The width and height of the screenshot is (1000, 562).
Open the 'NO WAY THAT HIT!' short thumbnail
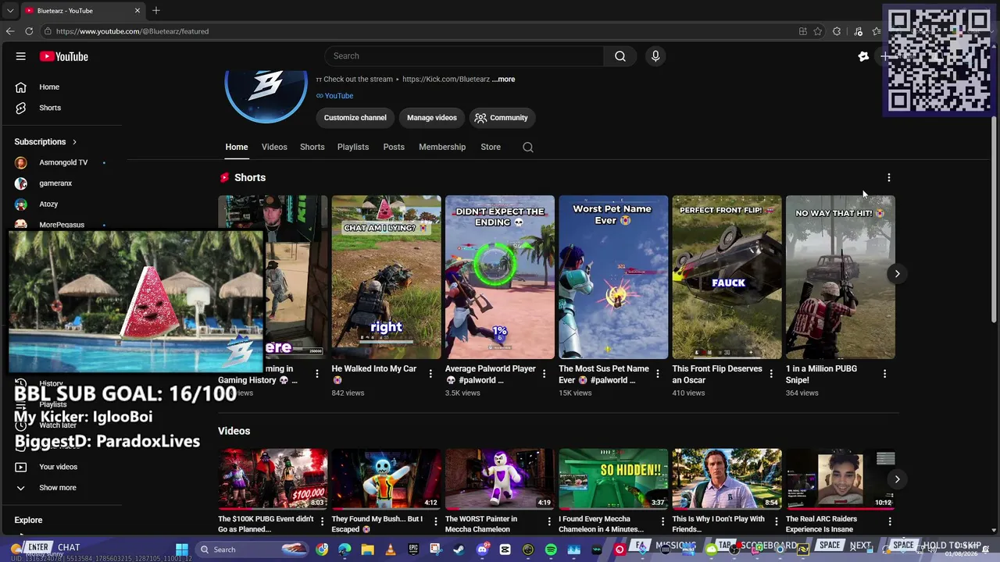coord(841,277)
